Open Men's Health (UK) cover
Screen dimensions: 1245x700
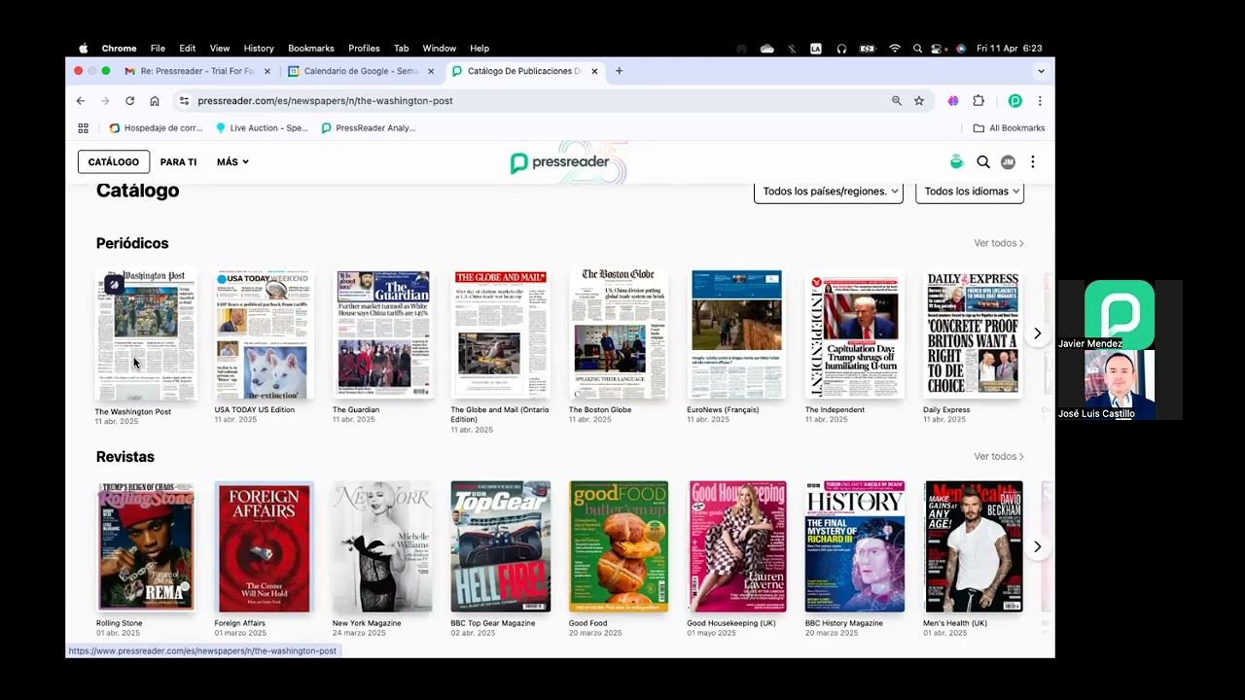(x=973, y=546)
